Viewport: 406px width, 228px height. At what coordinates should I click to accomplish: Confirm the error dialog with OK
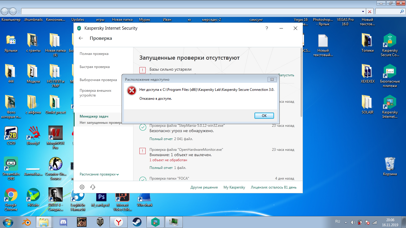coord(264,116)
